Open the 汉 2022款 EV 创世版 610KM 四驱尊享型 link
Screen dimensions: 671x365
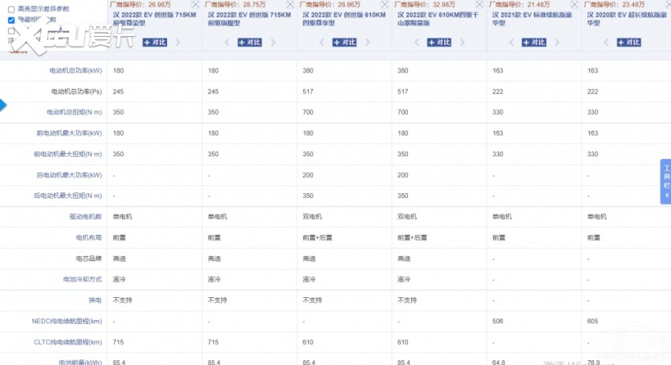[343, 20]
